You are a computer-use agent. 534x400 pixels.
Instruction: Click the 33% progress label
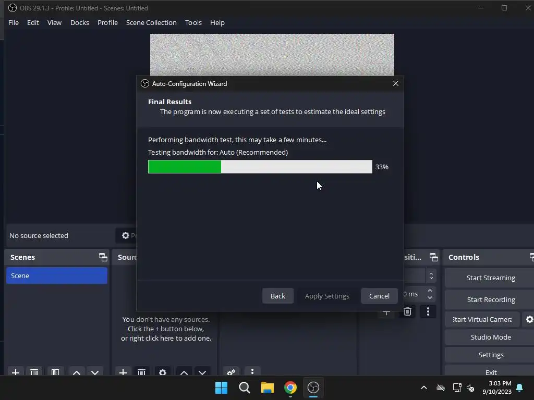point(382,167)
